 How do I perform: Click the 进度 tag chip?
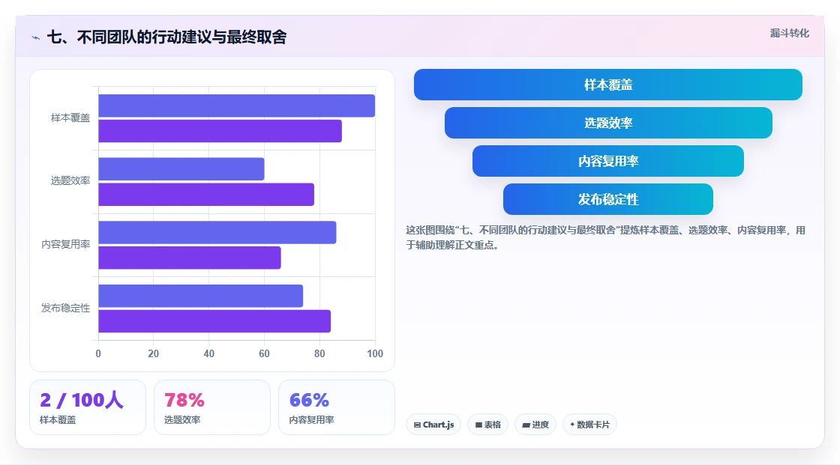click(535, 425)
